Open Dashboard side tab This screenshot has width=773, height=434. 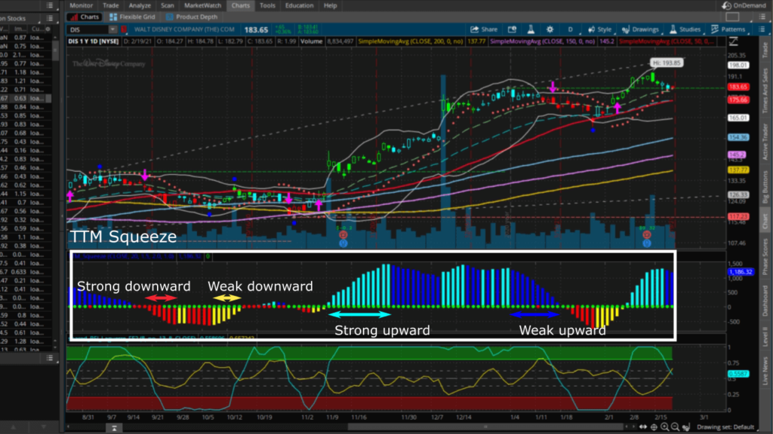tap(765, 301)
